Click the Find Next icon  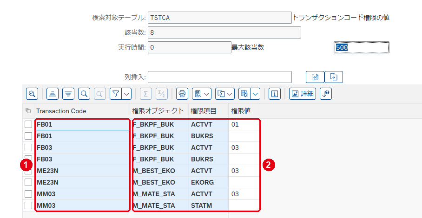tap(100, 94)
